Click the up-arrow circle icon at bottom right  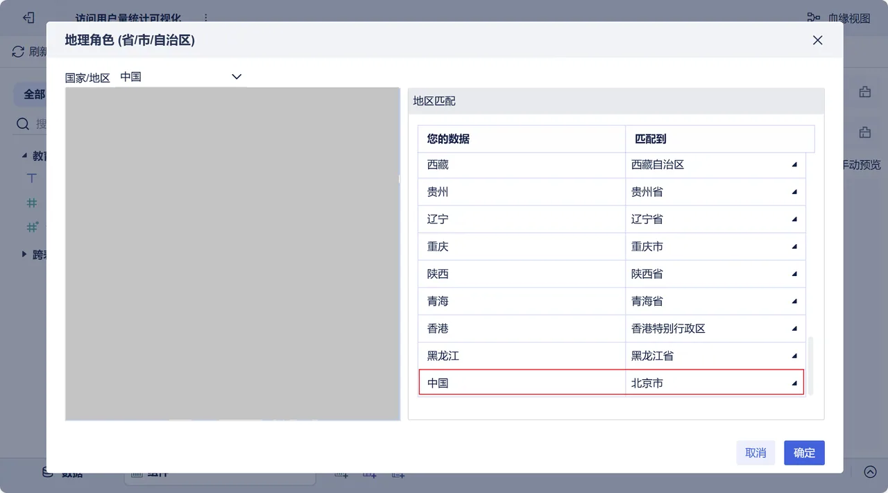click(x=870, y=472)
